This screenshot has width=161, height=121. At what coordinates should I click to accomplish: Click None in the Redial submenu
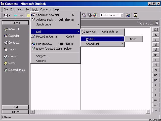133,39
